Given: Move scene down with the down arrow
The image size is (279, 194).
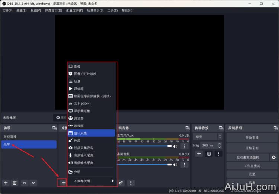Looking at the screenshot, I should coord(33,182).
